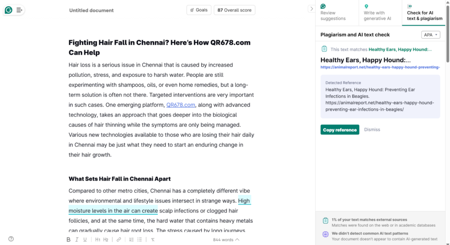Click the Copy reference button
The image size is (450, 245).
[x=340, y=130]
